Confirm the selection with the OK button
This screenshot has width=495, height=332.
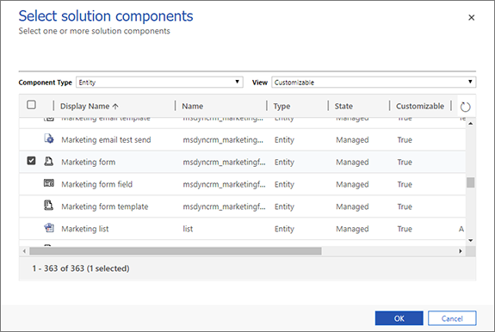click(x=399, y=318)
